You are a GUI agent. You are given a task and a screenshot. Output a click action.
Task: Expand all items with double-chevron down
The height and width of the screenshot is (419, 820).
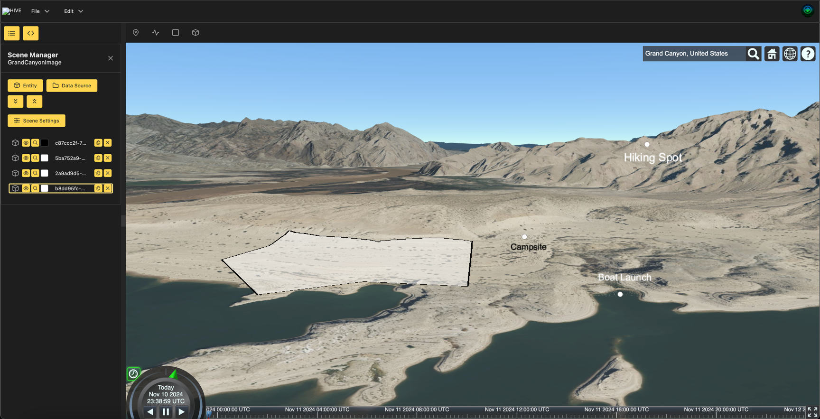click(x=16, y=102)
